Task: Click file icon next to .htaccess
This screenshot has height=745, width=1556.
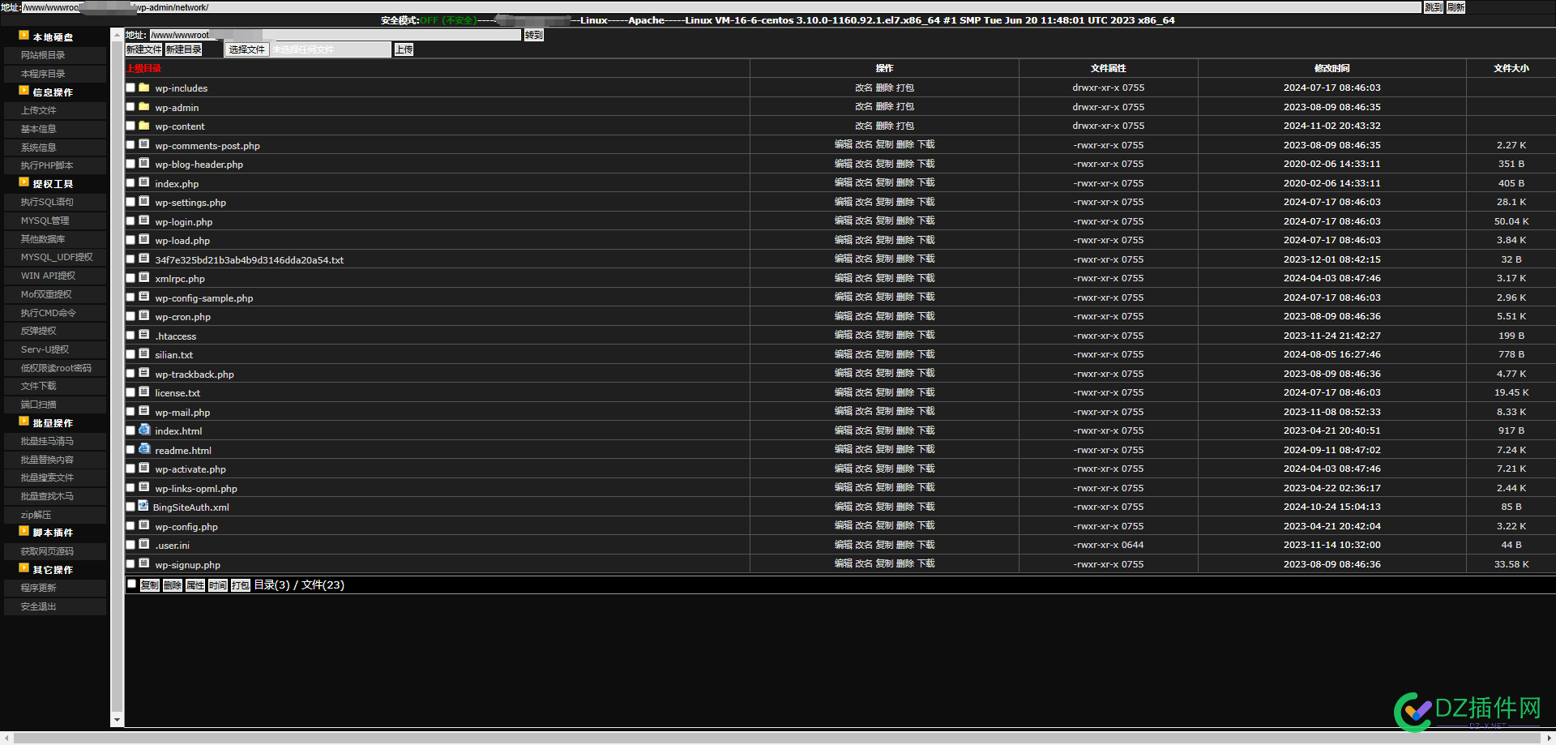Action: [144, 335]
